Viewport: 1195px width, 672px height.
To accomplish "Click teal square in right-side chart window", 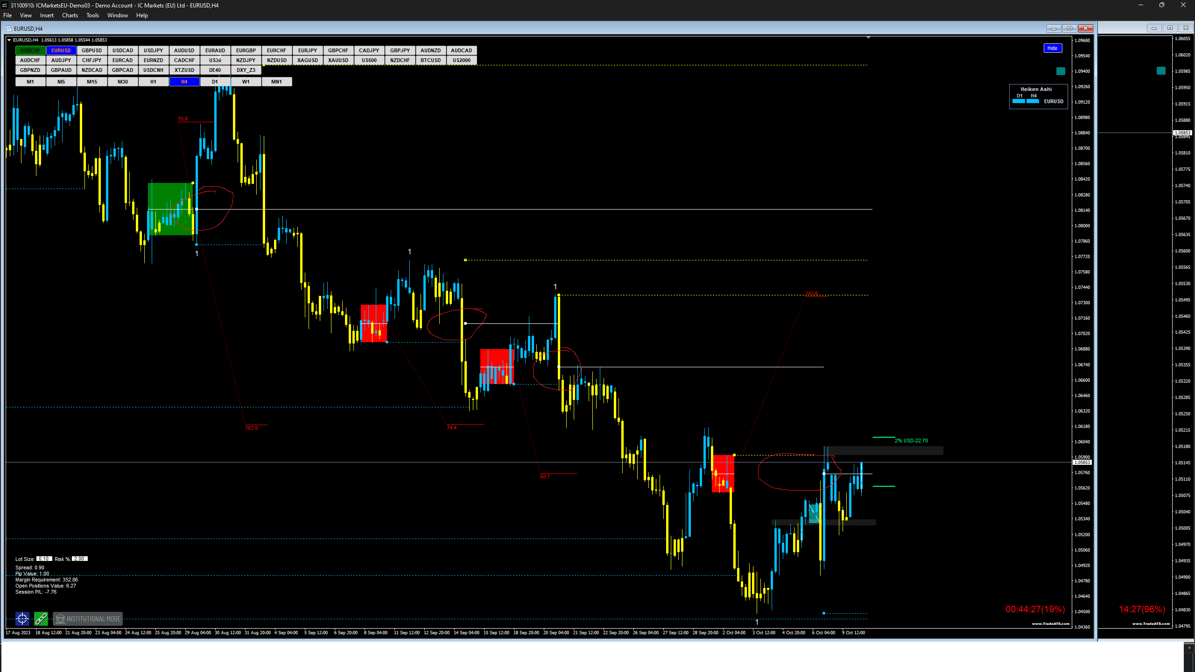I will [1161, 70].
